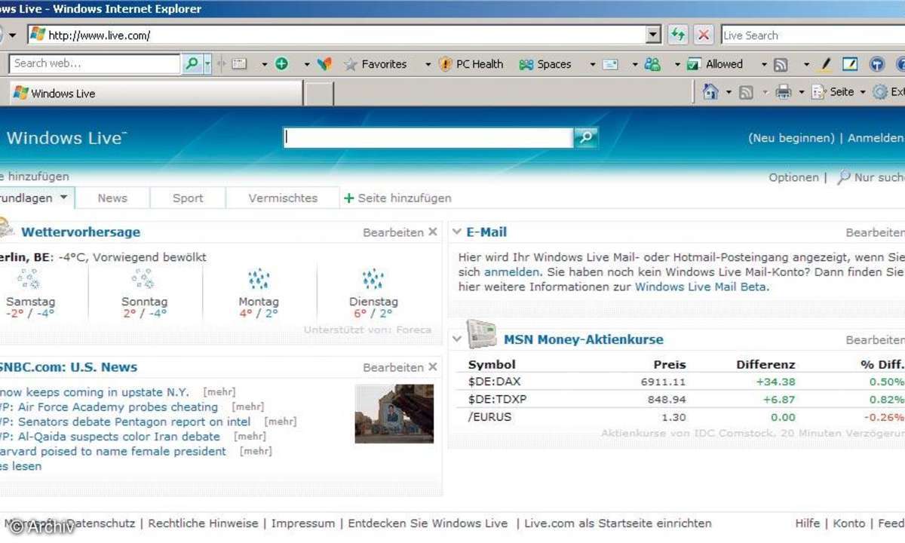This screenshot has height=543, width=905.
Task: Click the red X stop button
Action: point(704,35)
